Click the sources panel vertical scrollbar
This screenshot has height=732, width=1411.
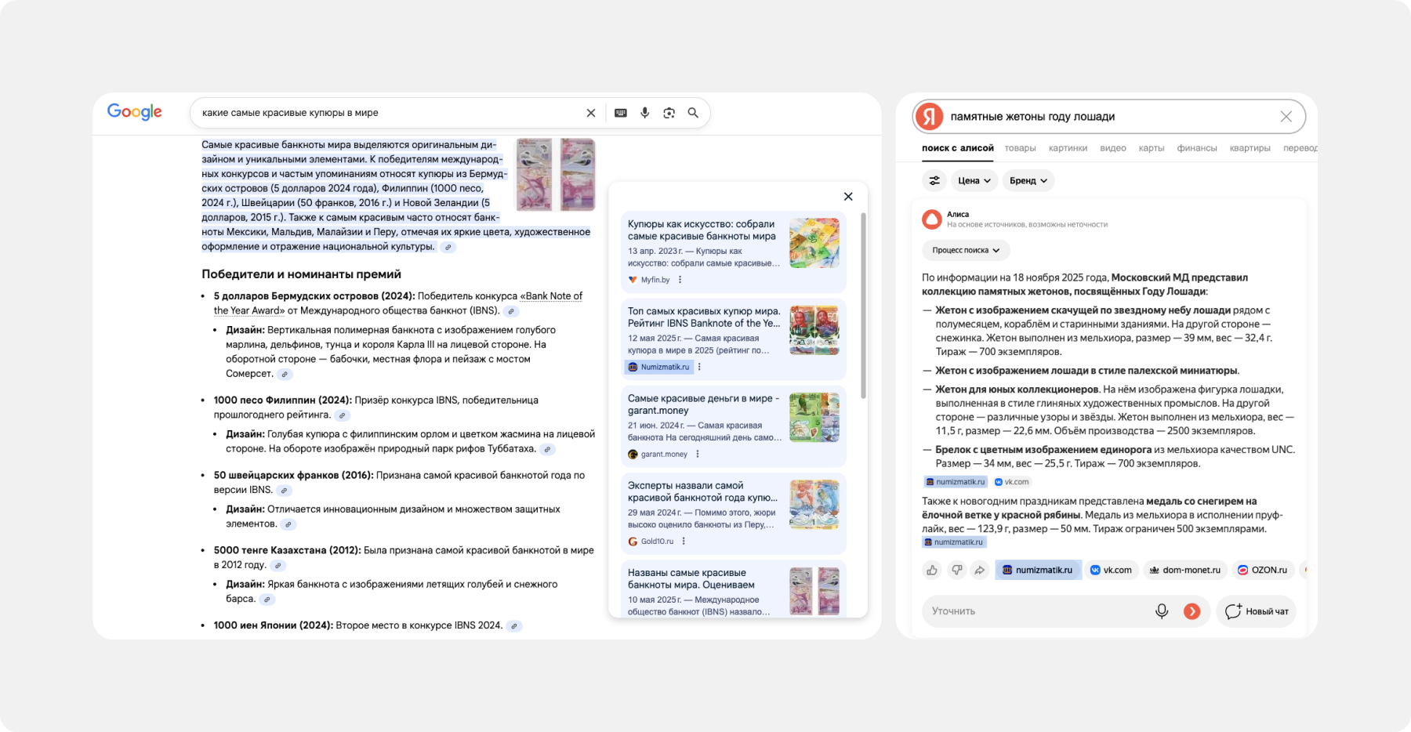[x=864, y=306]
